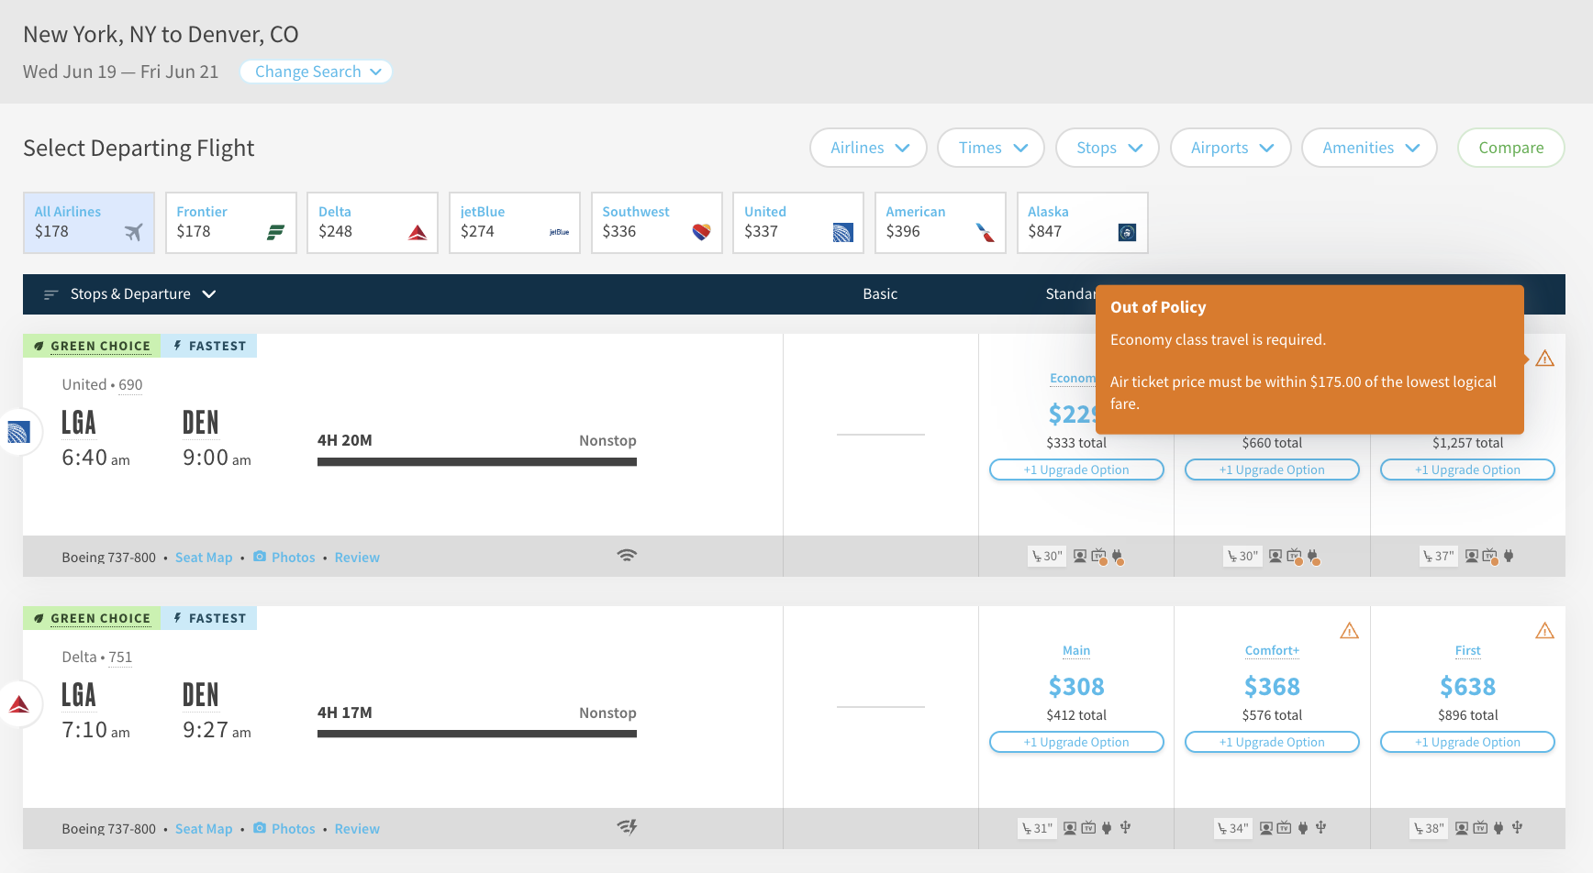Viewport: 1593px width, 873px height.
Task: Select the Southwest $336 airline tab
Action: point(657,223)
